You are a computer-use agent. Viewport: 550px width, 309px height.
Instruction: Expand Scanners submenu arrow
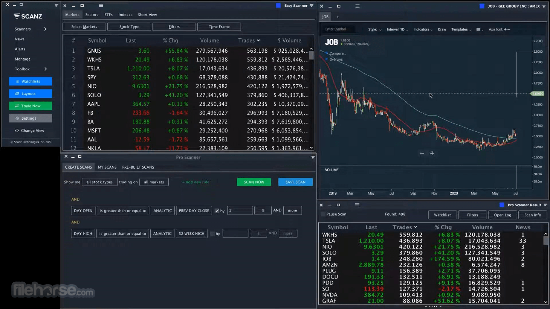pos(45,29)
